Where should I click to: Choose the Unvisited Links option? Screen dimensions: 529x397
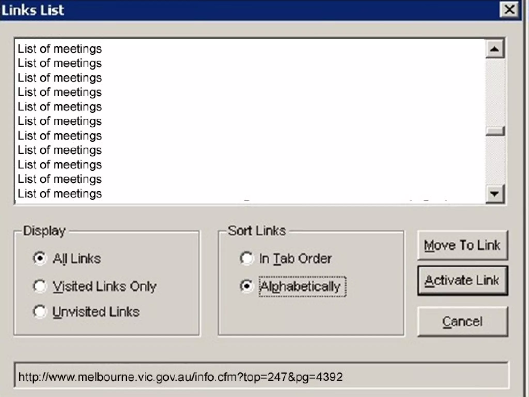point(40,311)
